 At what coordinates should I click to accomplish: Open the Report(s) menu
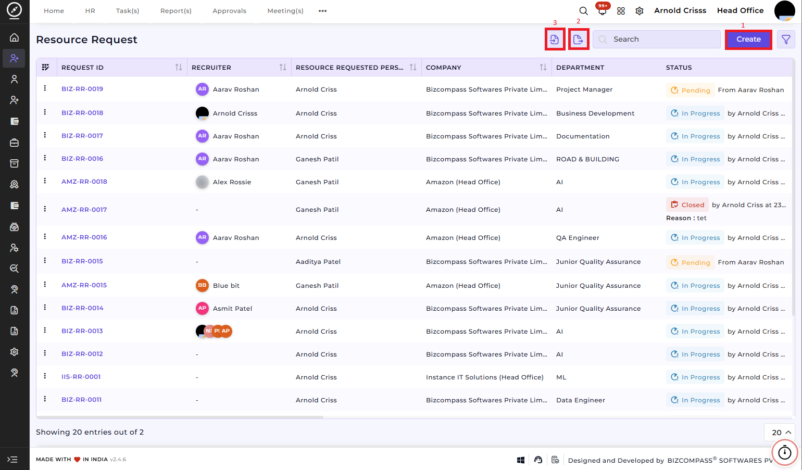click(176, 11)
